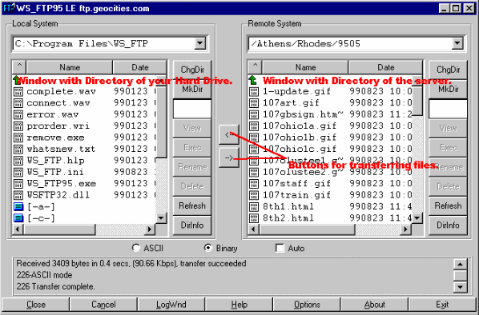Click file icon beside WS_FTP95.exe
479x315 pixels.
coord(18,184)
